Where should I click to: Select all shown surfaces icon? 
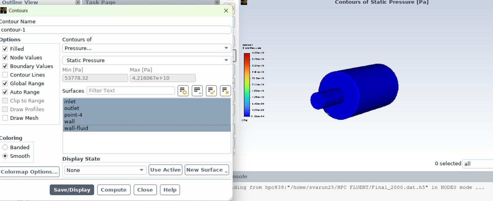coord(211,91)
